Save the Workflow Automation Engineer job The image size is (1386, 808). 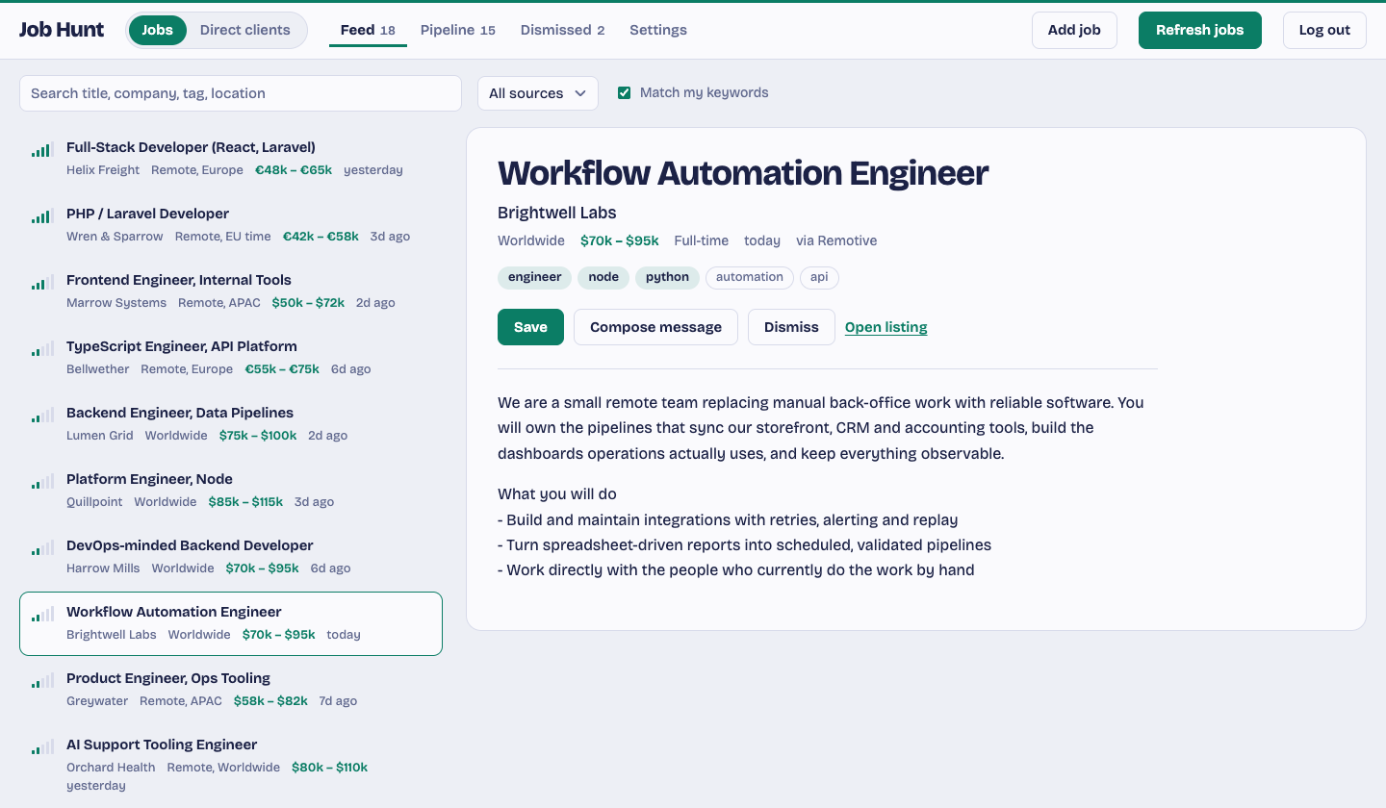530,327
